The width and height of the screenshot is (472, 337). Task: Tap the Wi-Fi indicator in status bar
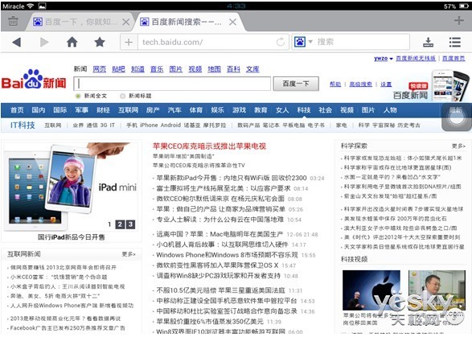30,6
